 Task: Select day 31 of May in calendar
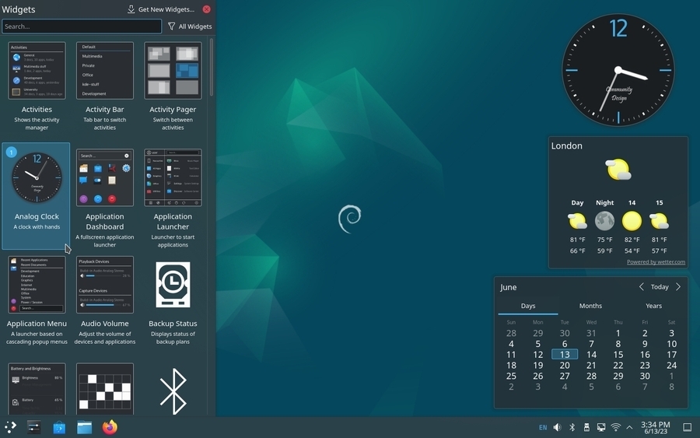click(592, 333)
